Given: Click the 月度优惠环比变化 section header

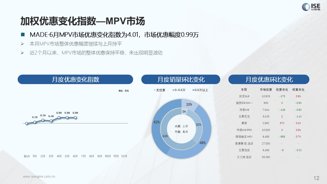Looking at the screenshot, I should tap(269, 79).
